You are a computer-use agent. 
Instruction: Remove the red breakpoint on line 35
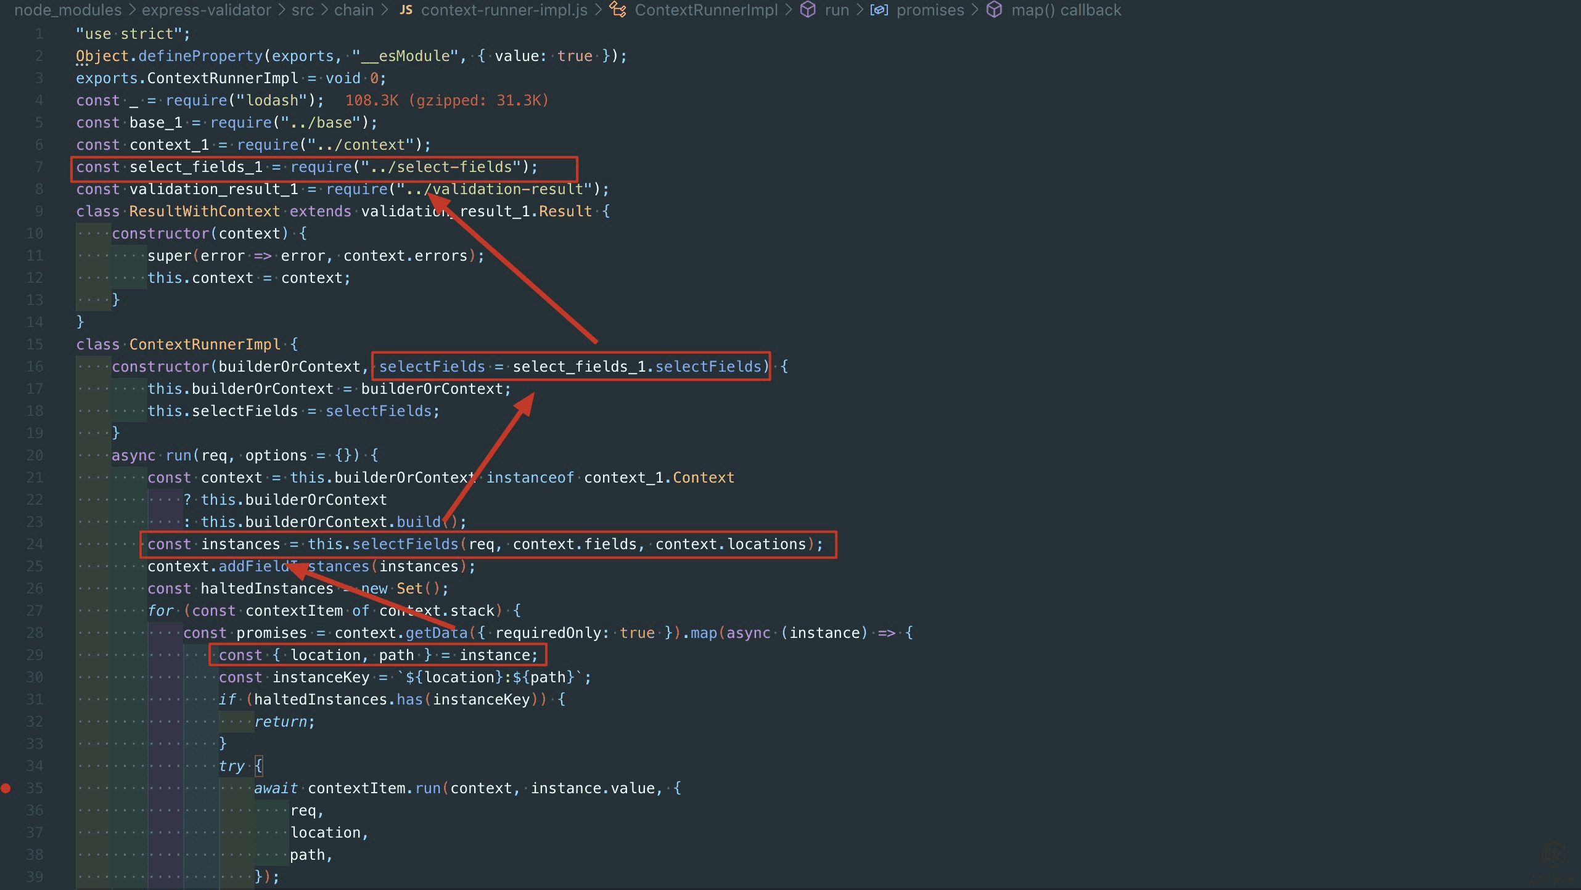(x=6, y=788)
